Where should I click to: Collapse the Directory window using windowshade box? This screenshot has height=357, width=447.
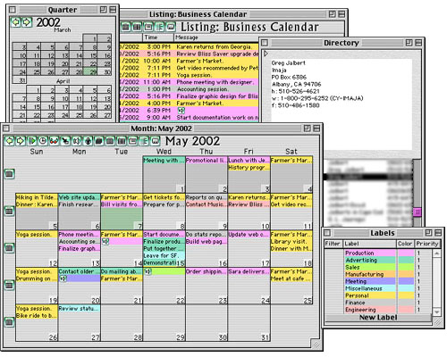(418, 43)
